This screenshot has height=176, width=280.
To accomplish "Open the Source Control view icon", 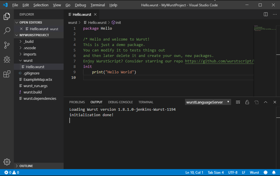I will (x=7, y=45).
